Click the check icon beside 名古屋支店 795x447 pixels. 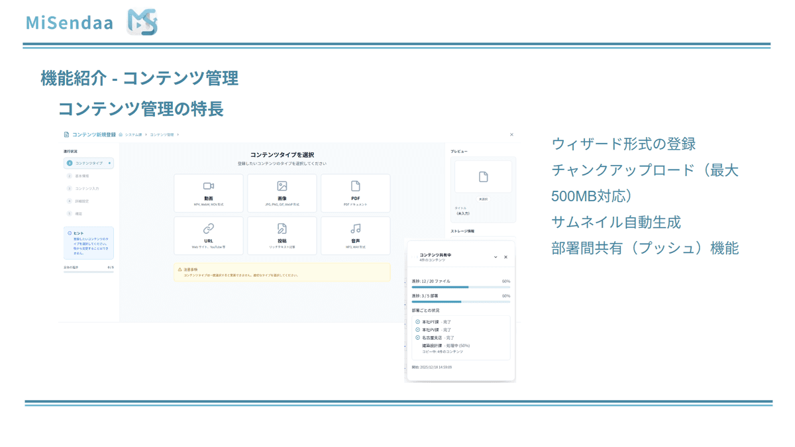tap(417, 338)
